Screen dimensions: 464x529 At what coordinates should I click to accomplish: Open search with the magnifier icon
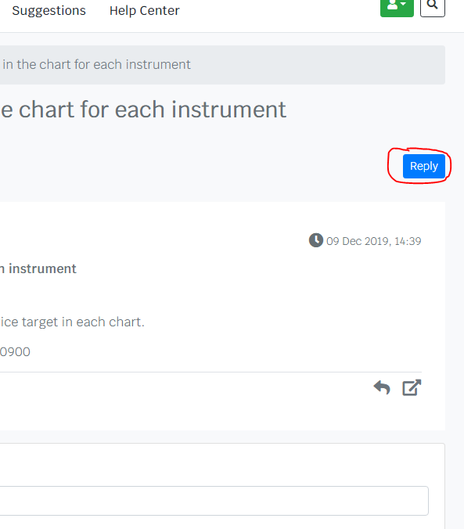[432, 6]
